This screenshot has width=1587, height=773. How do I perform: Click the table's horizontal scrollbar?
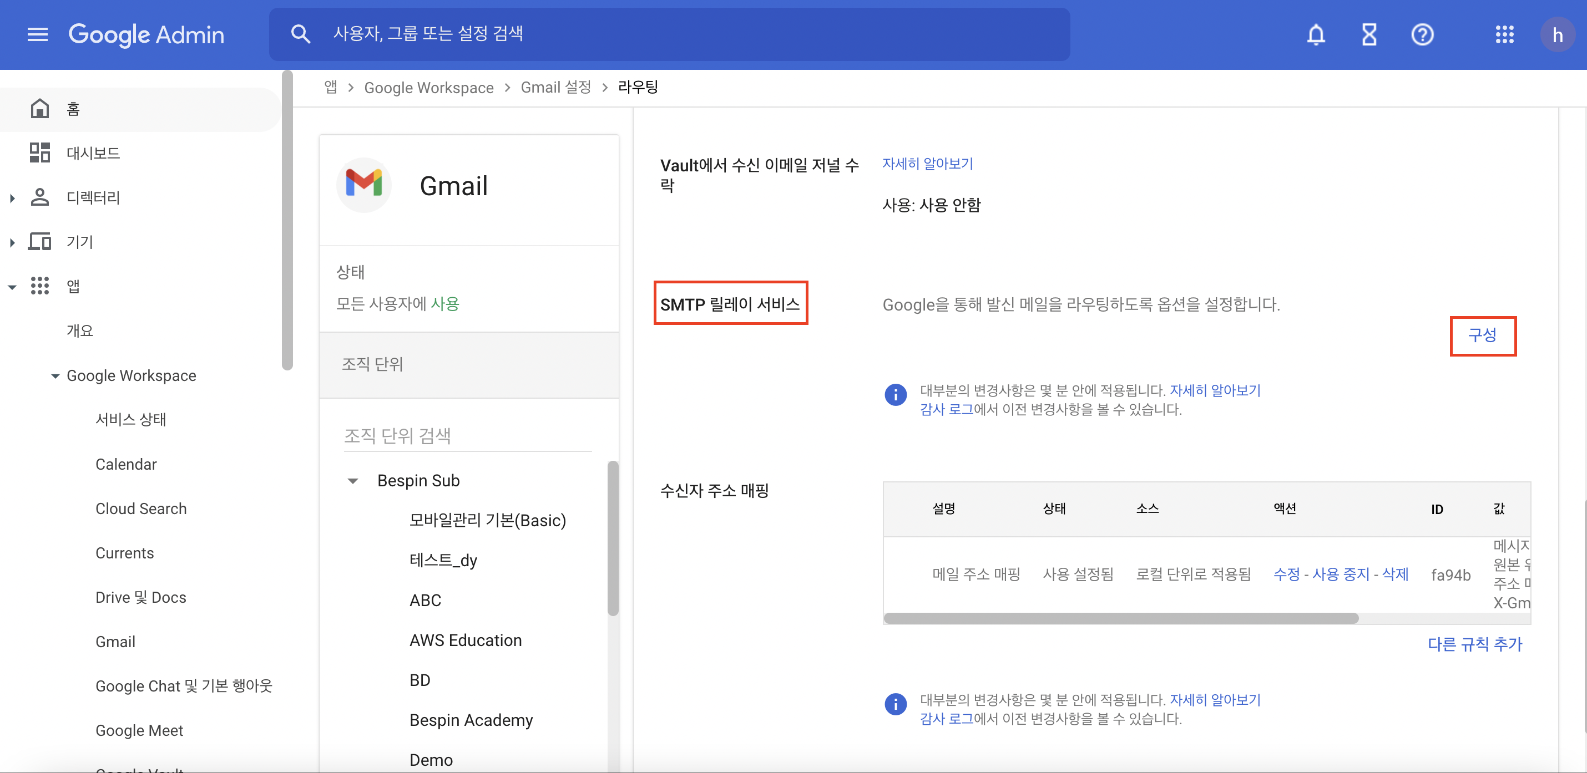(x=1121, y=618)
